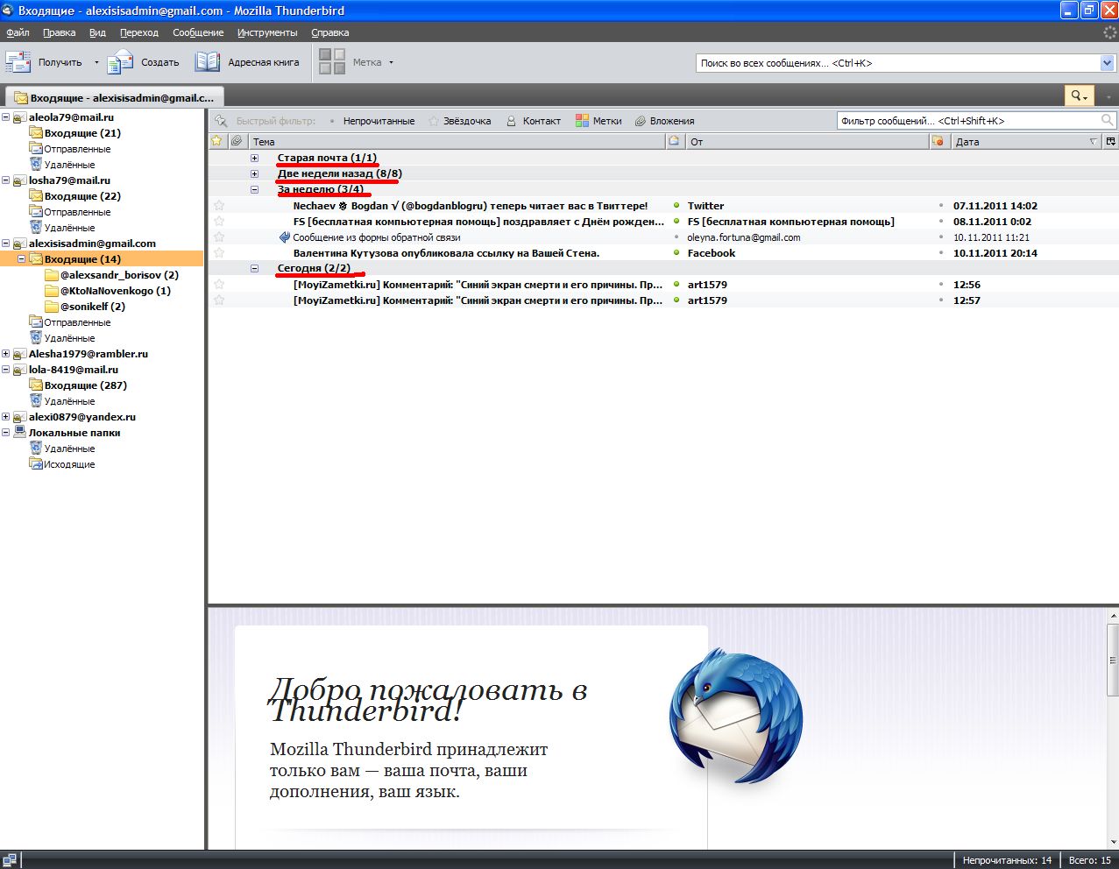Open the Сообщение menu

(198, 32)
